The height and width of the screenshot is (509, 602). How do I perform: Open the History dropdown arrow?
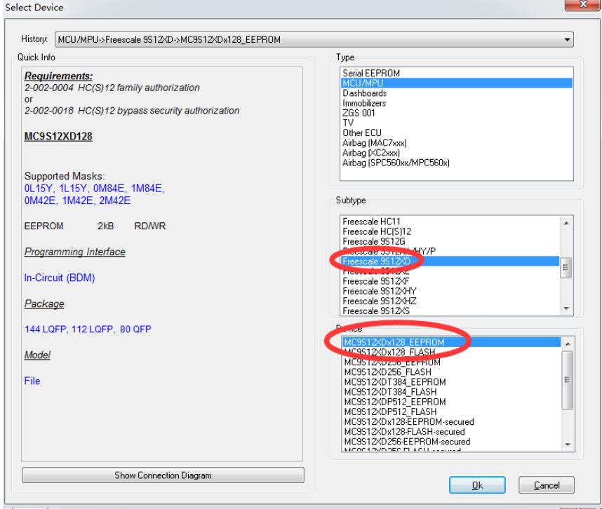click(x=567, y=39)
